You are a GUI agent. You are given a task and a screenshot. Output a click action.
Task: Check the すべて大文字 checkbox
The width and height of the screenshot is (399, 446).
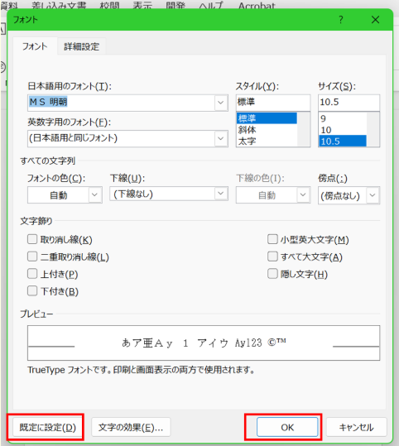point(272,257)
